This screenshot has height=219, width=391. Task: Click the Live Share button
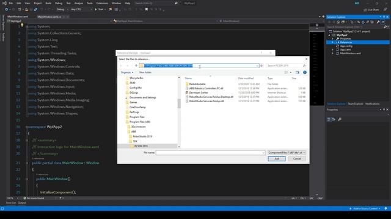(x=371, y=10)
